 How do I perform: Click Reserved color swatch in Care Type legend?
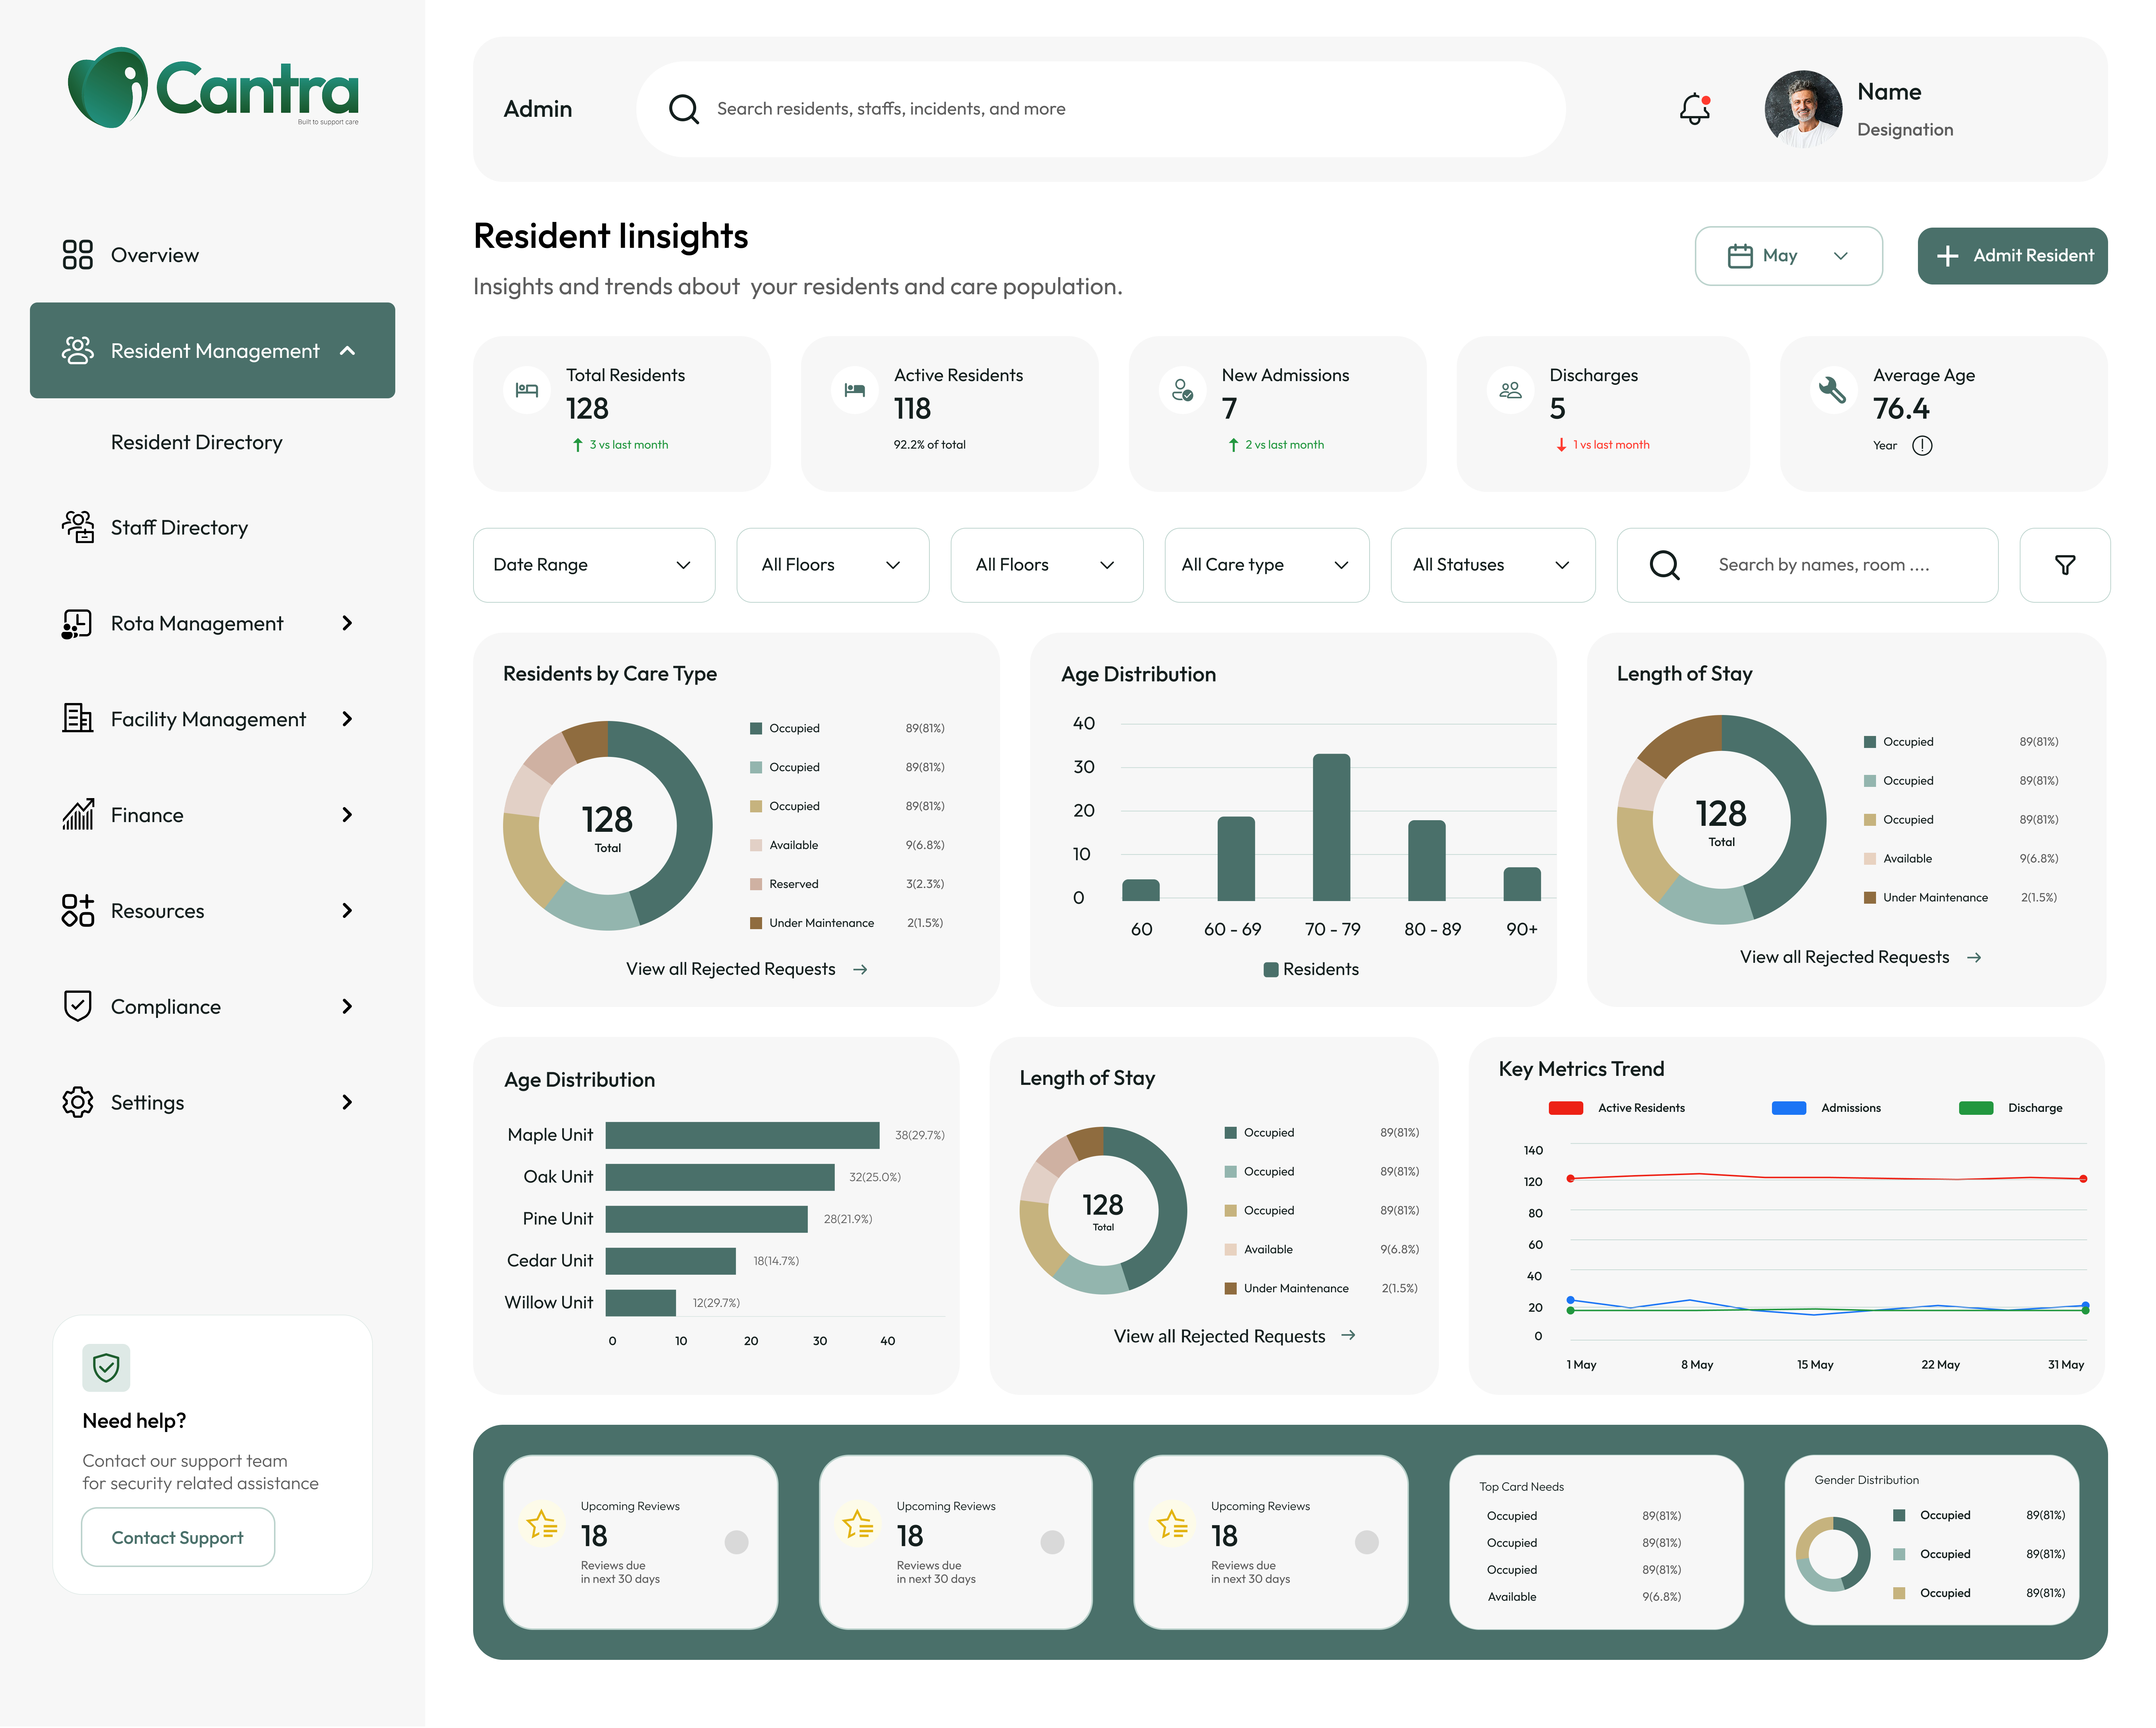click(756, 884)
